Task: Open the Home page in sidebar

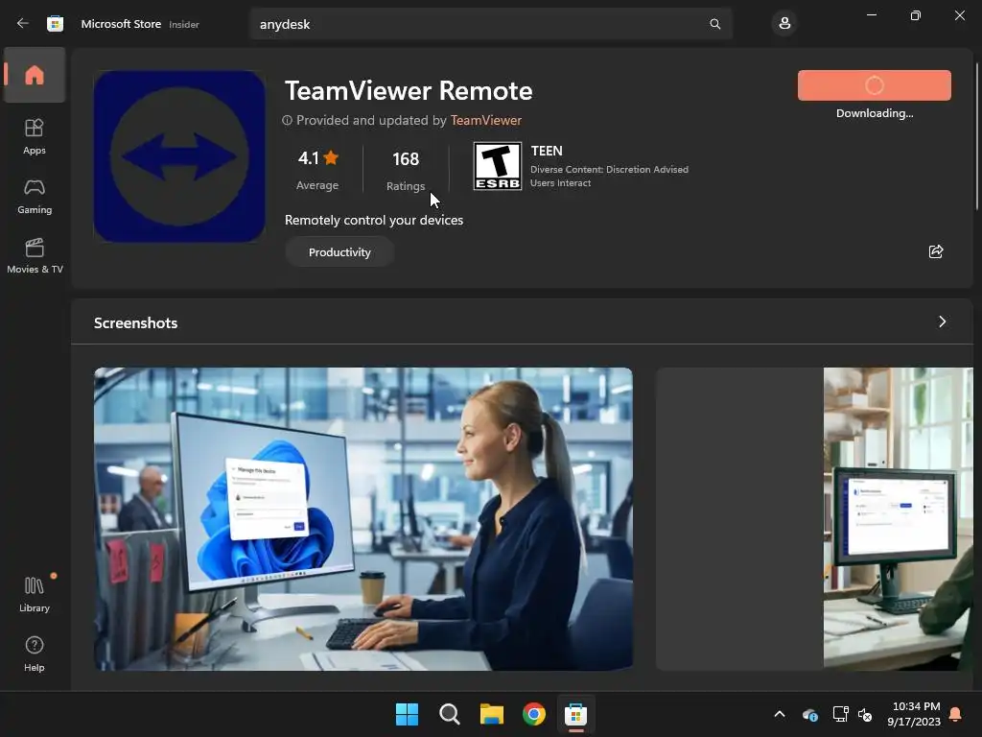Action: pos(35,75)
